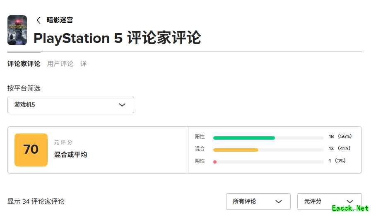Open the 详 tab
The height and width of the screenshot is (214, 371).
pos(84,64)
